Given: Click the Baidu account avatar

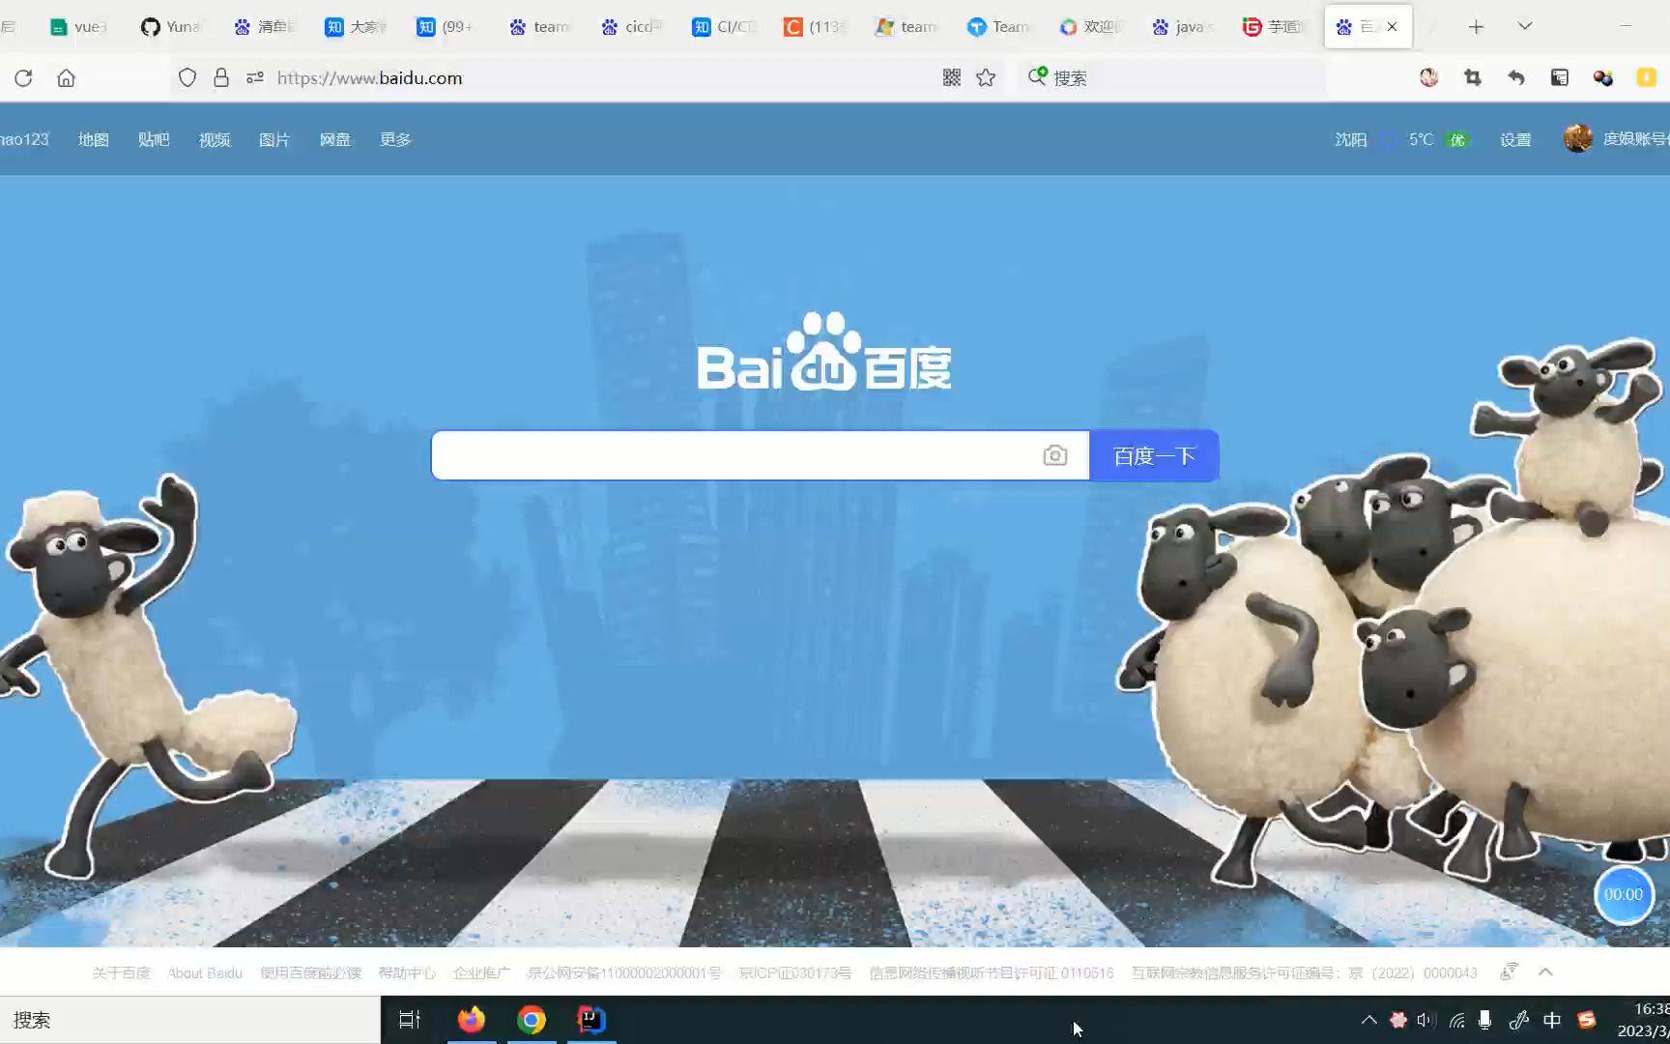Looking at the screenshot, I should point(1578,139).
